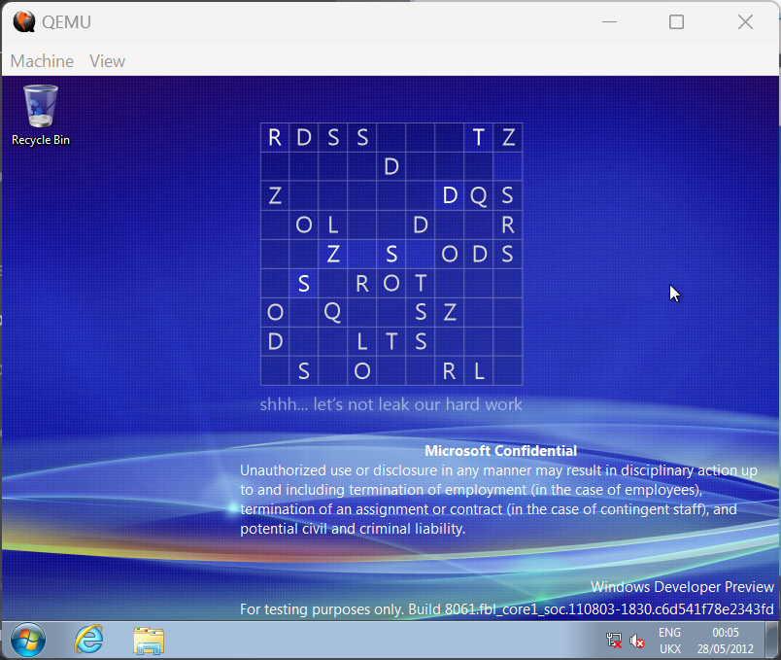Click the 'Windows Developer Preview' watermark text
The height and width of the screenshot is (660, 781).
coord(682,587)
